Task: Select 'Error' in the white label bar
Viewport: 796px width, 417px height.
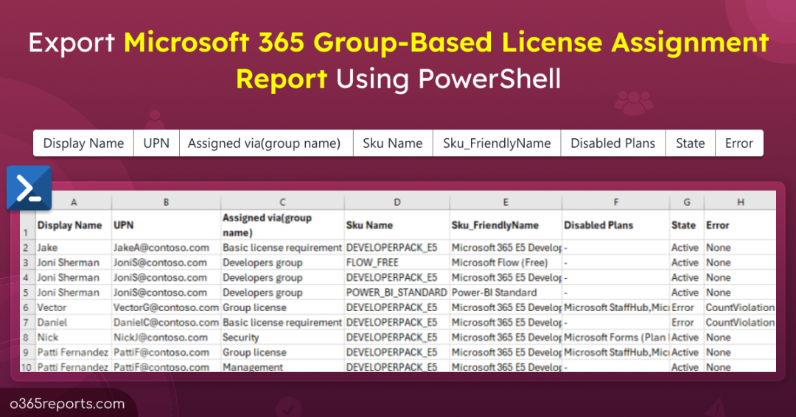Action: coord(739,143)
